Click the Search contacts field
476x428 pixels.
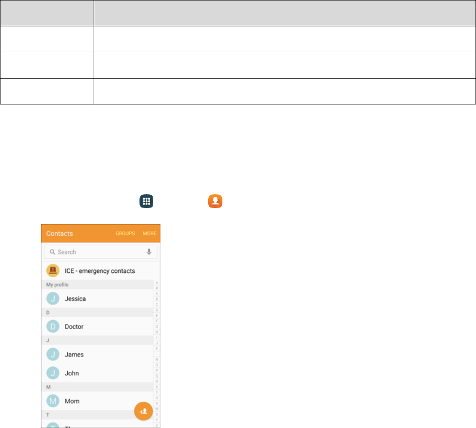100,252
